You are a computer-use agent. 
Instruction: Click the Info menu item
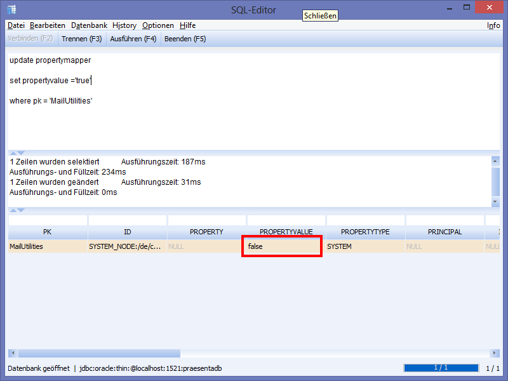(493, 25)
